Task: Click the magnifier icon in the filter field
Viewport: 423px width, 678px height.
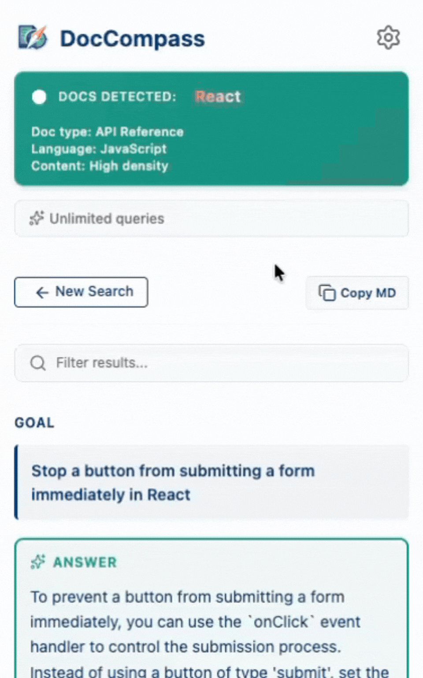Action: pyautogui.click(x=38, y=363)
